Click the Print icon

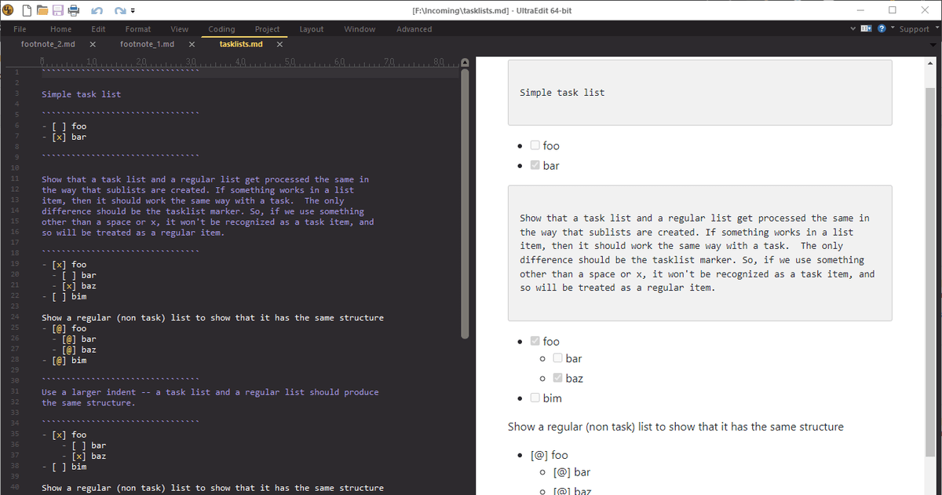73,10
